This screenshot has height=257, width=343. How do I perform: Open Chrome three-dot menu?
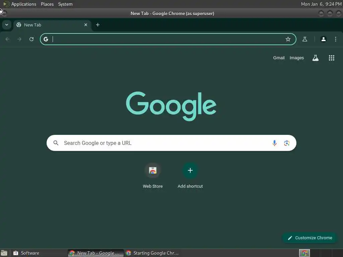(x=336, y=39)
